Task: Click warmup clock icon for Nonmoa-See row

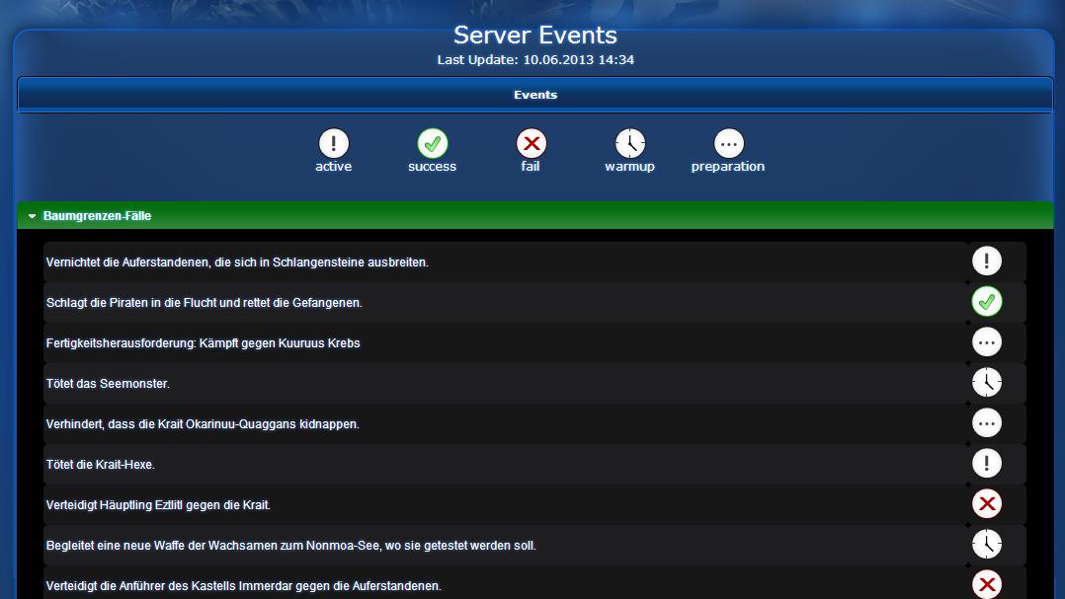Action: click(986, 544)
